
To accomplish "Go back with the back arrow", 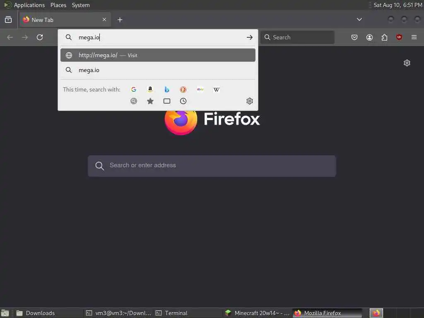I will [x=10, y=37].
